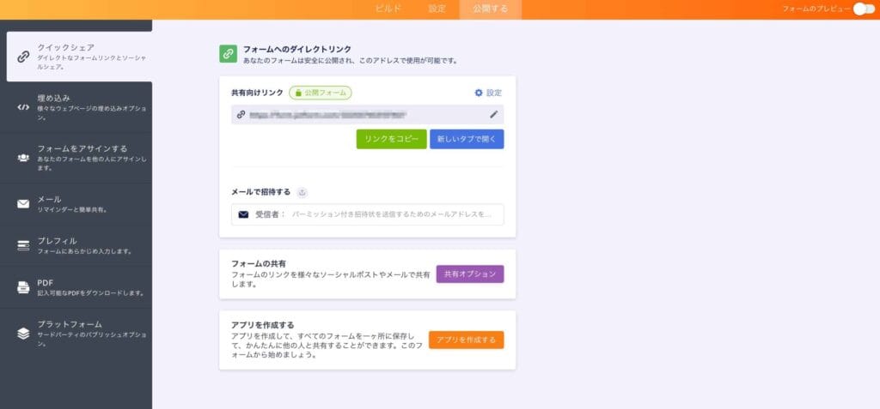Click the envelope icon beside 受信者
Screen dimensions: 880x409
[243, 214]
